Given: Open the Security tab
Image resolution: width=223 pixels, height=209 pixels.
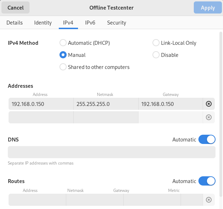Looking at the screenshot, I should click(x=116, y=23).
